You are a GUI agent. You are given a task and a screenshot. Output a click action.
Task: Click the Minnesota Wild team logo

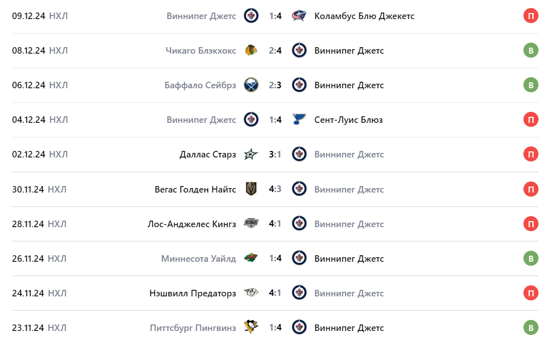click(251, 258)
